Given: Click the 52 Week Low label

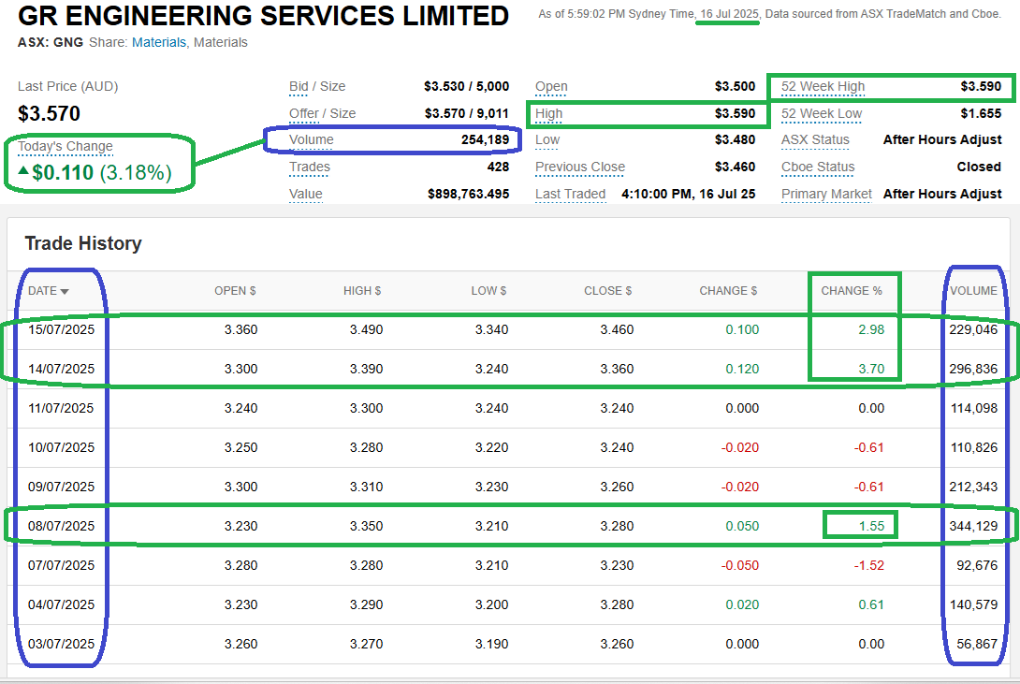Looking at the screenshot, I should pyautogui.click(x=822, y=113).
